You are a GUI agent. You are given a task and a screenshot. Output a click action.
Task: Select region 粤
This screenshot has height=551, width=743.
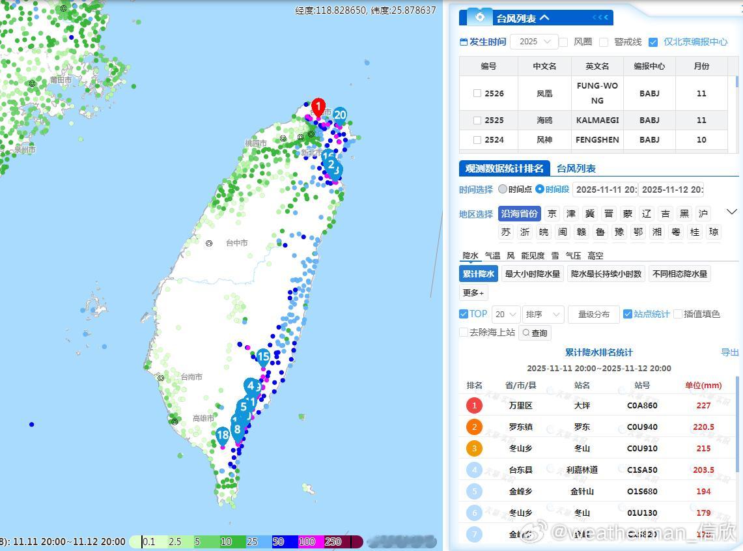pyautogui.click(x=676, y=232)
